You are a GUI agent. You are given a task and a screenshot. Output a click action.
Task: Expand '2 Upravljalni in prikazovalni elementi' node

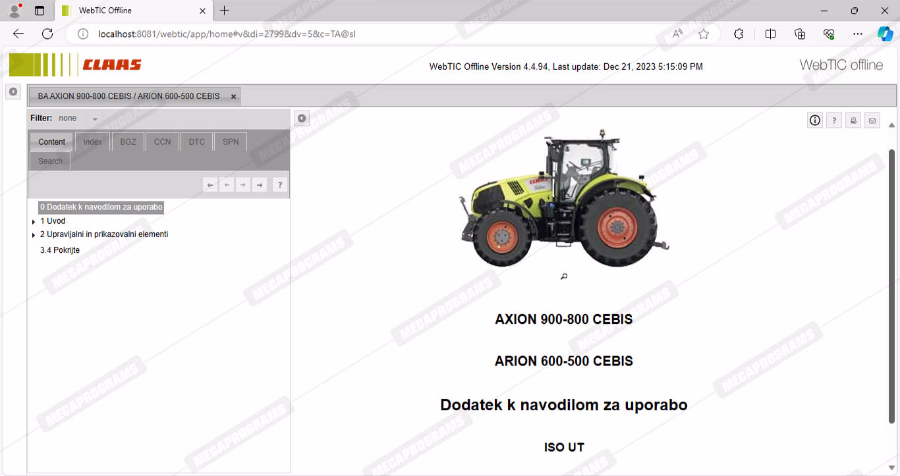click(34, 235)
